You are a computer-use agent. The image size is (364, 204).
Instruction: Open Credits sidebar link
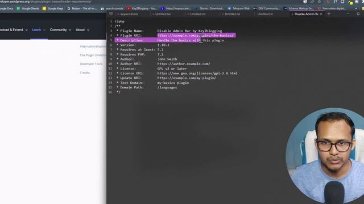click(x=85, y=73)
